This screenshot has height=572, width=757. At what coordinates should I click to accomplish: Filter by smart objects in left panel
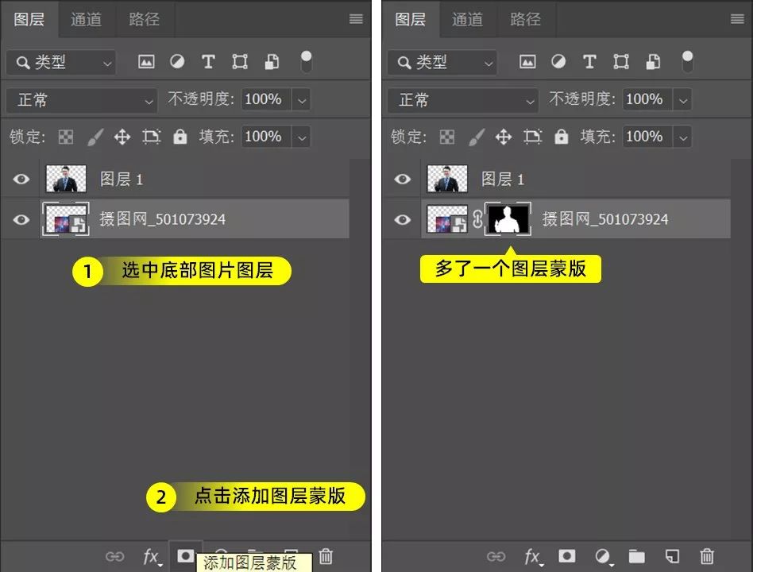click(x=272, y=62)
